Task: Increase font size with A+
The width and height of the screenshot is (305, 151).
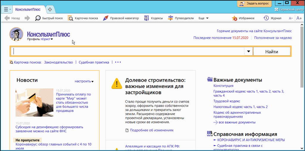Action: (299, 18)
